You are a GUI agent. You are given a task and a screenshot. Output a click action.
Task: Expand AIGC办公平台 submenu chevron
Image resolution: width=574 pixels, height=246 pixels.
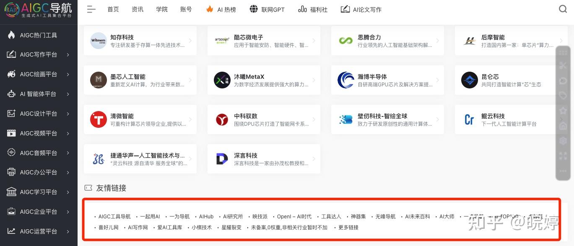[68, 172]
